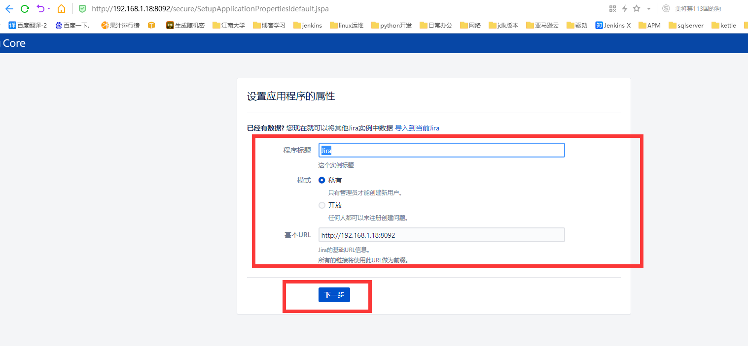Click the green security shield icon
This screenshot has height=346, width=748.
[x=82, y=8]
